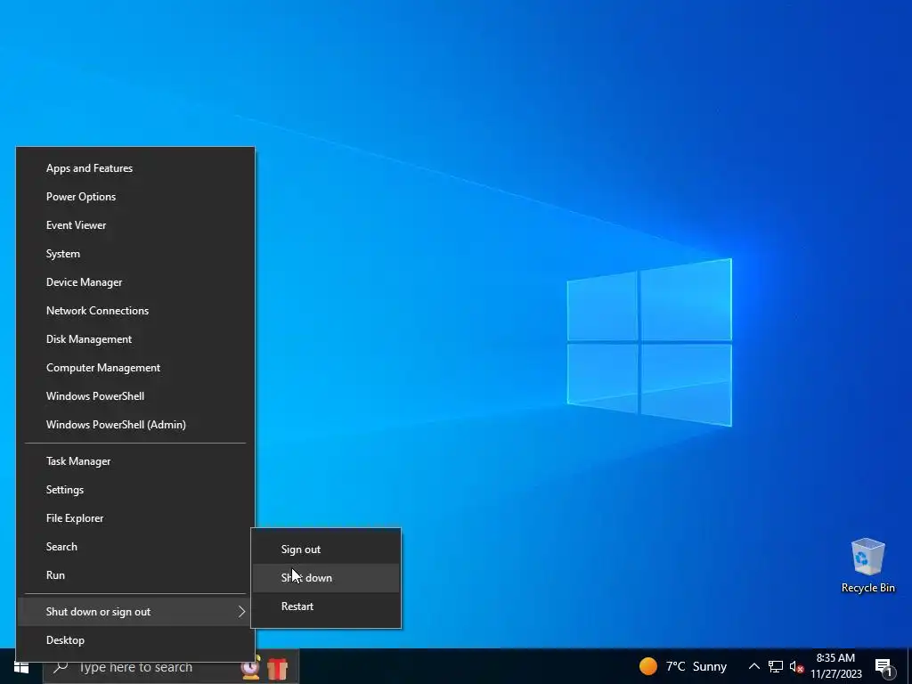Choose Sign out in submenu
The width and height of the screenshot is (912, 684).
(x=326, y=550)
